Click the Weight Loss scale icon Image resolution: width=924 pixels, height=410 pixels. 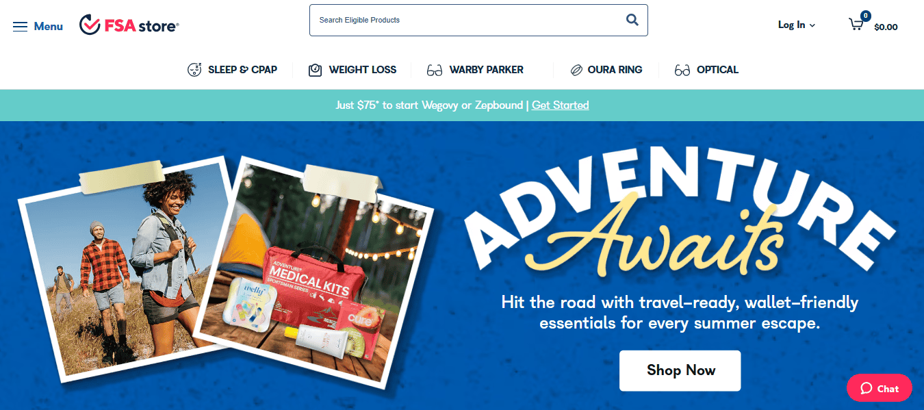pyautogui.click(x=315, y=70)
